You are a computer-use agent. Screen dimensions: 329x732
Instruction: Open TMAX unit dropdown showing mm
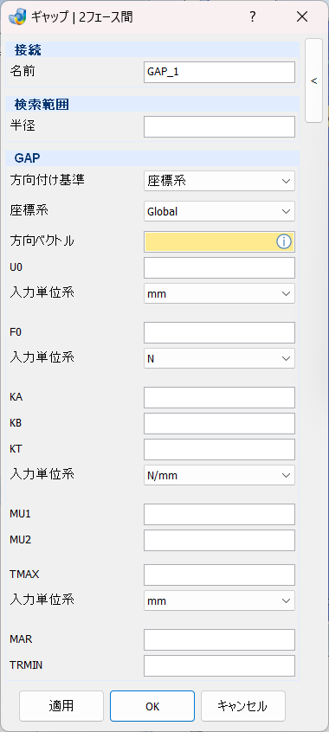point(219,600)
